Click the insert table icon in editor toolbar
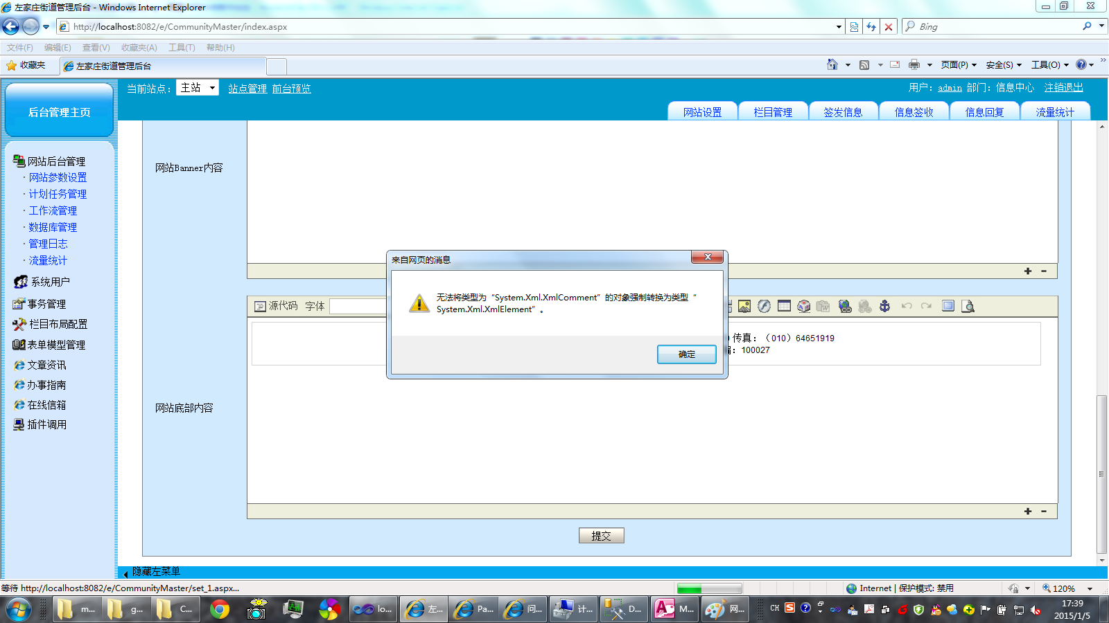 pos(784,306)
